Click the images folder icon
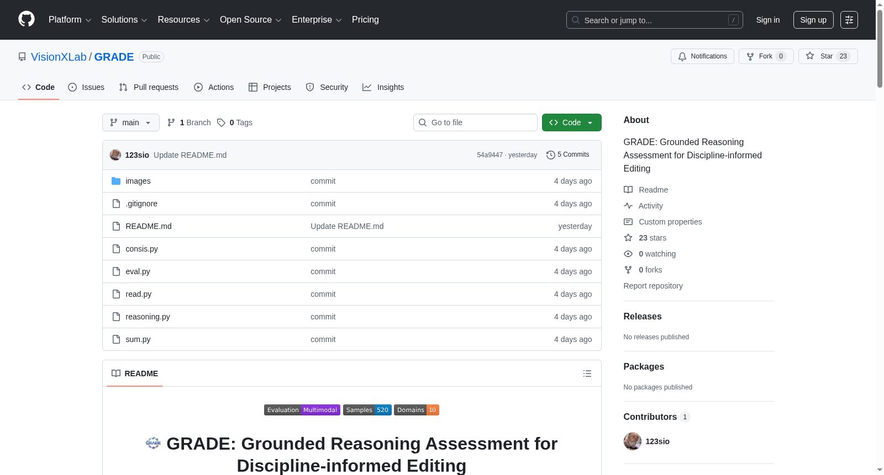Viewport: 884px width, 475px height. click(116, 181)
